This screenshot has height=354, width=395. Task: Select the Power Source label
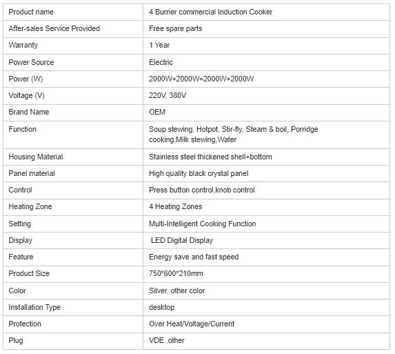click(x=31, y=62)
